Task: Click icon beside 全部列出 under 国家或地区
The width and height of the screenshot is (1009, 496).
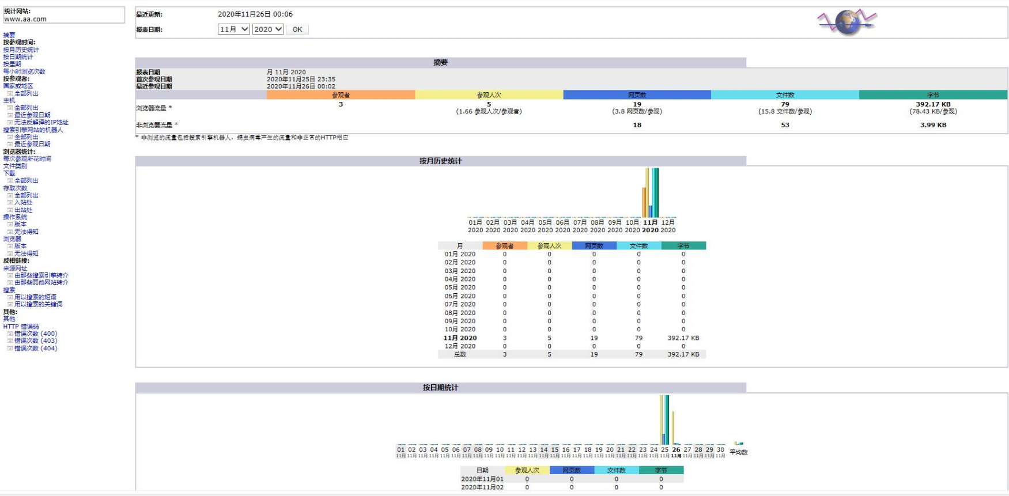Action: coord(10,93)
